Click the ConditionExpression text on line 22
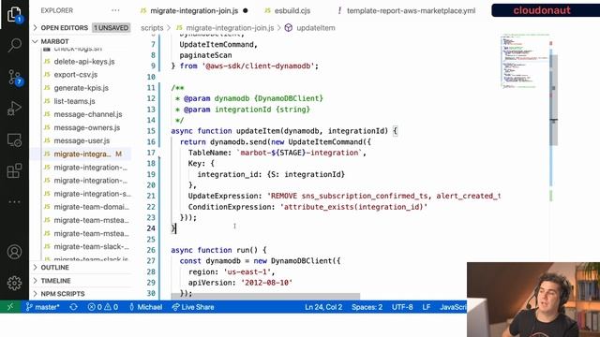The width and height of the screenshot is (600, 337). (x=232, y=207)
